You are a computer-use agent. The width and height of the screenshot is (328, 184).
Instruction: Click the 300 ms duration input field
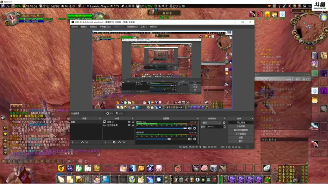tap(214, 127)
